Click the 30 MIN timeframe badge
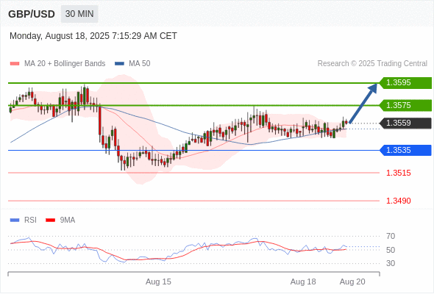This screenshot has height=294, width=434. [79, 14]
